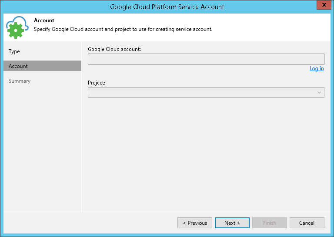
Task: Cancel the service account wizard
Action: pos(307,223)
